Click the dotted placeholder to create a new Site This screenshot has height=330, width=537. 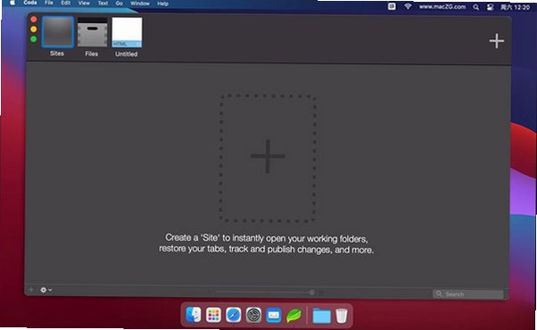[268, 158]
